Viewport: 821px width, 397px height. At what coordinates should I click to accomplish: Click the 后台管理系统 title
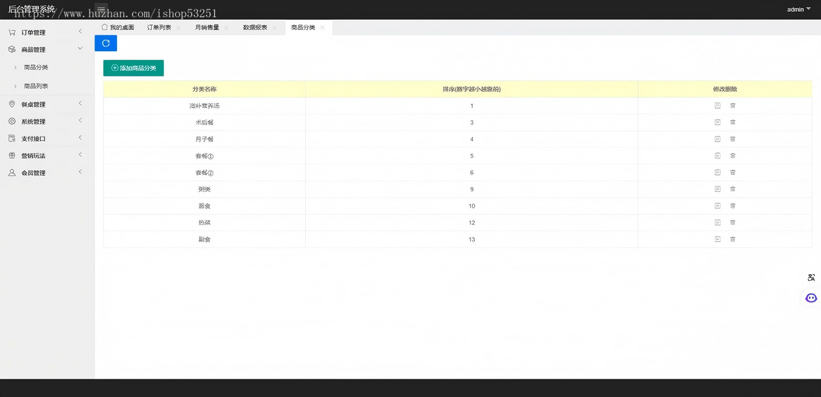point(31,10)
